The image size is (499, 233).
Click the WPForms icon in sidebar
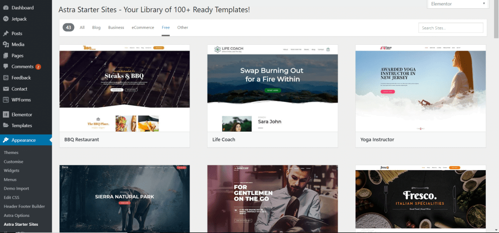pos(6,100)
